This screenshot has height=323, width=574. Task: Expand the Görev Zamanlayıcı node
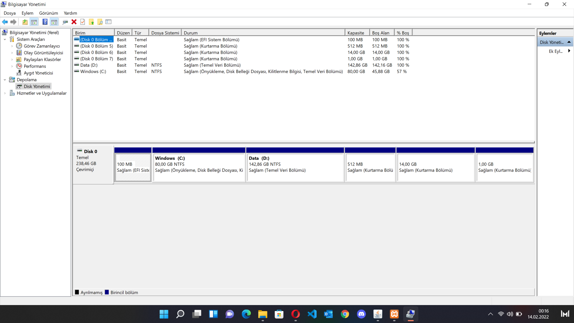click(x=12, y=46)
